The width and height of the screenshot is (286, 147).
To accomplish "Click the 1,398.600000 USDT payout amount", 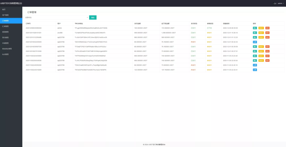I will tap(168, 33).
